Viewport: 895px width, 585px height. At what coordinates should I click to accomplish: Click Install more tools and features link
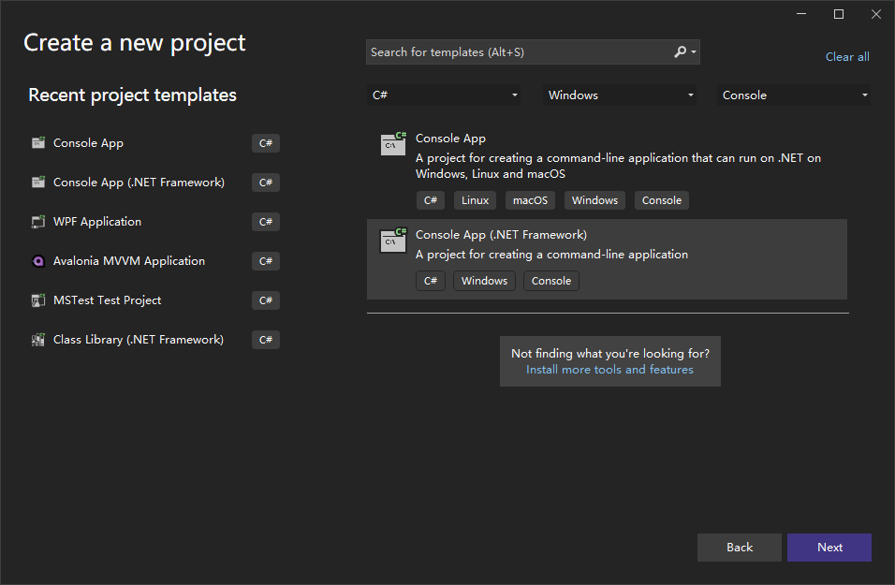click(609, 370)
